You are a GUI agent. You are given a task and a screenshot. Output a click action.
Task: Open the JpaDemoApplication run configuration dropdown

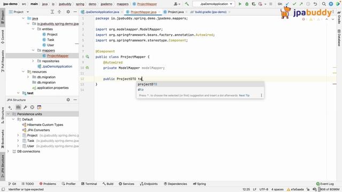pos(214,4)
